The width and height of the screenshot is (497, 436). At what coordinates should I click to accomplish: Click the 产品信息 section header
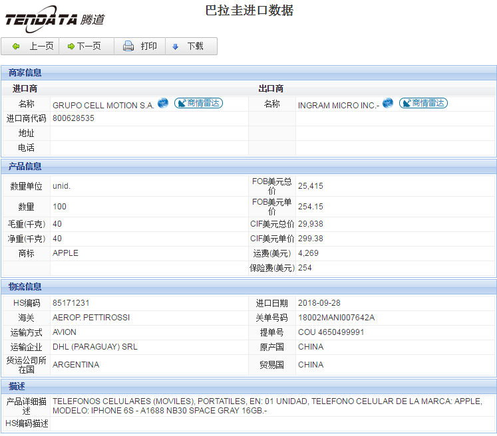(25, 166)
